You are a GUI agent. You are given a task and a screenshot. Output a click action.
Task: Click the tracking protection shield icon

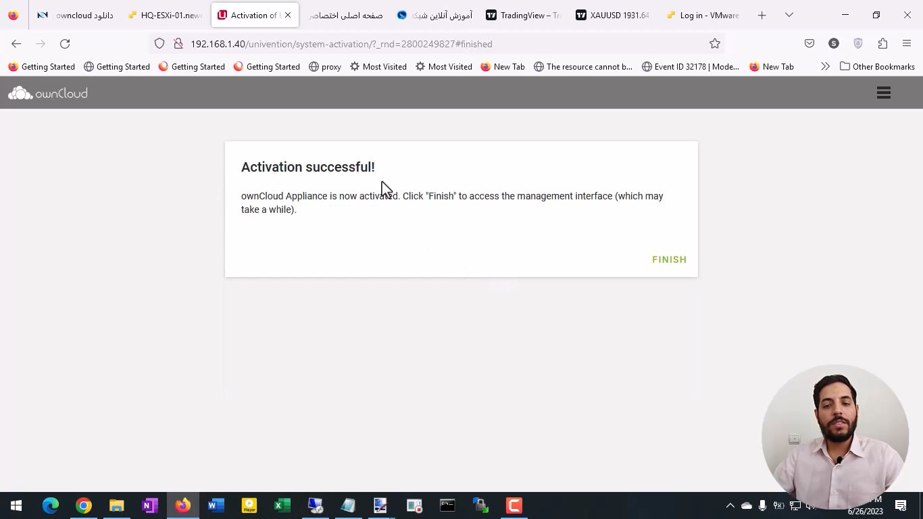tap(159, 44)
